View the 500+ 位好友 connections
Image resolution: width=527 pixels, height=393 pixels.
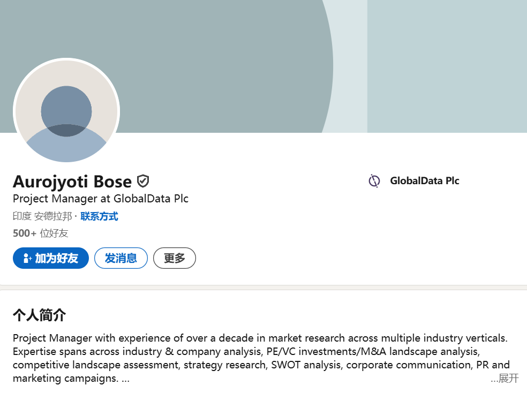pyautogui.click(x=40, y=233)
